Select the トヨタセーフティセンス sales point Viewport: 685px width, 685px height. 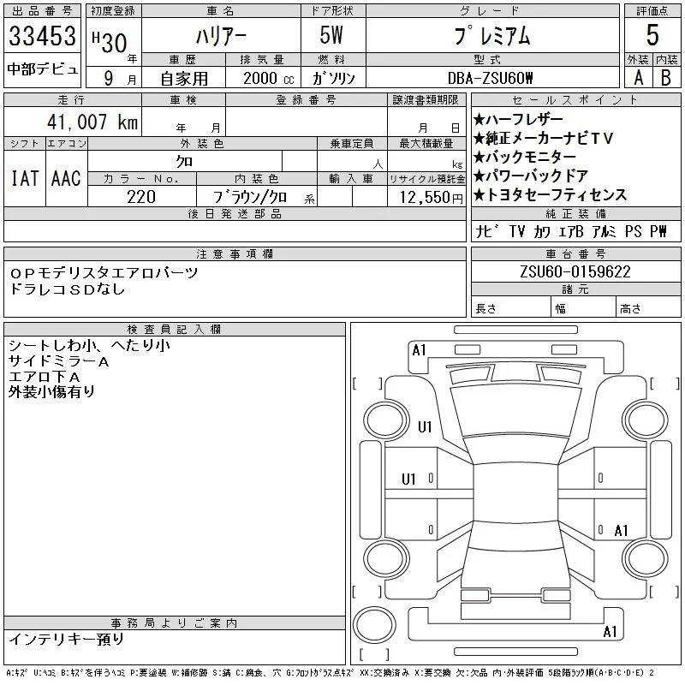coord(551,194)
